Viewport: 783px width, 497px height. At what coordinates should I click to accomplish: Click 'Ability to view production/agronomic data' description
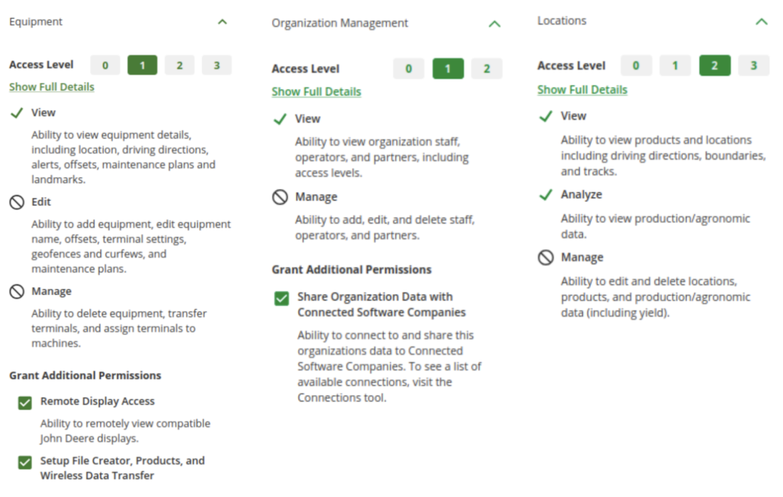coord(655,227)
